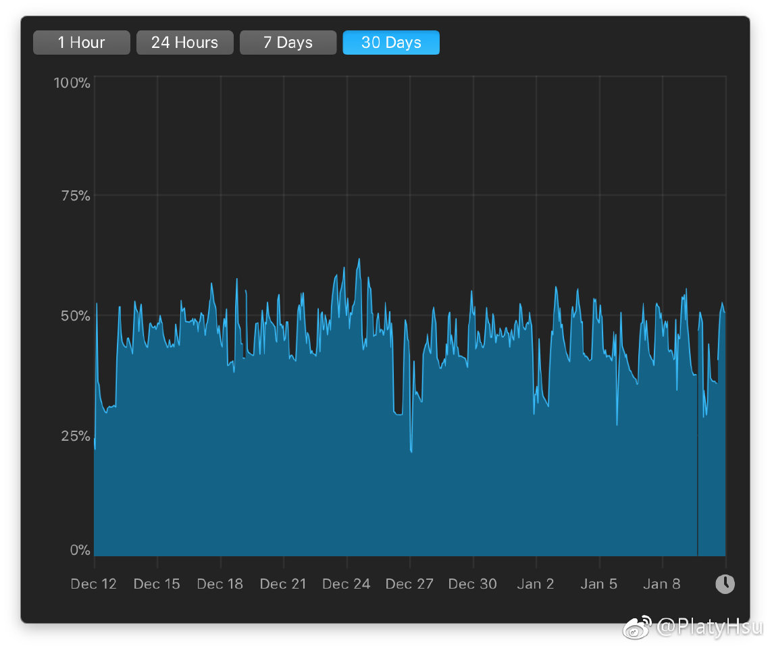Screen dimensions: 770x648
Task: Click the Dec 18 date marker
Action: pos(220,584)
